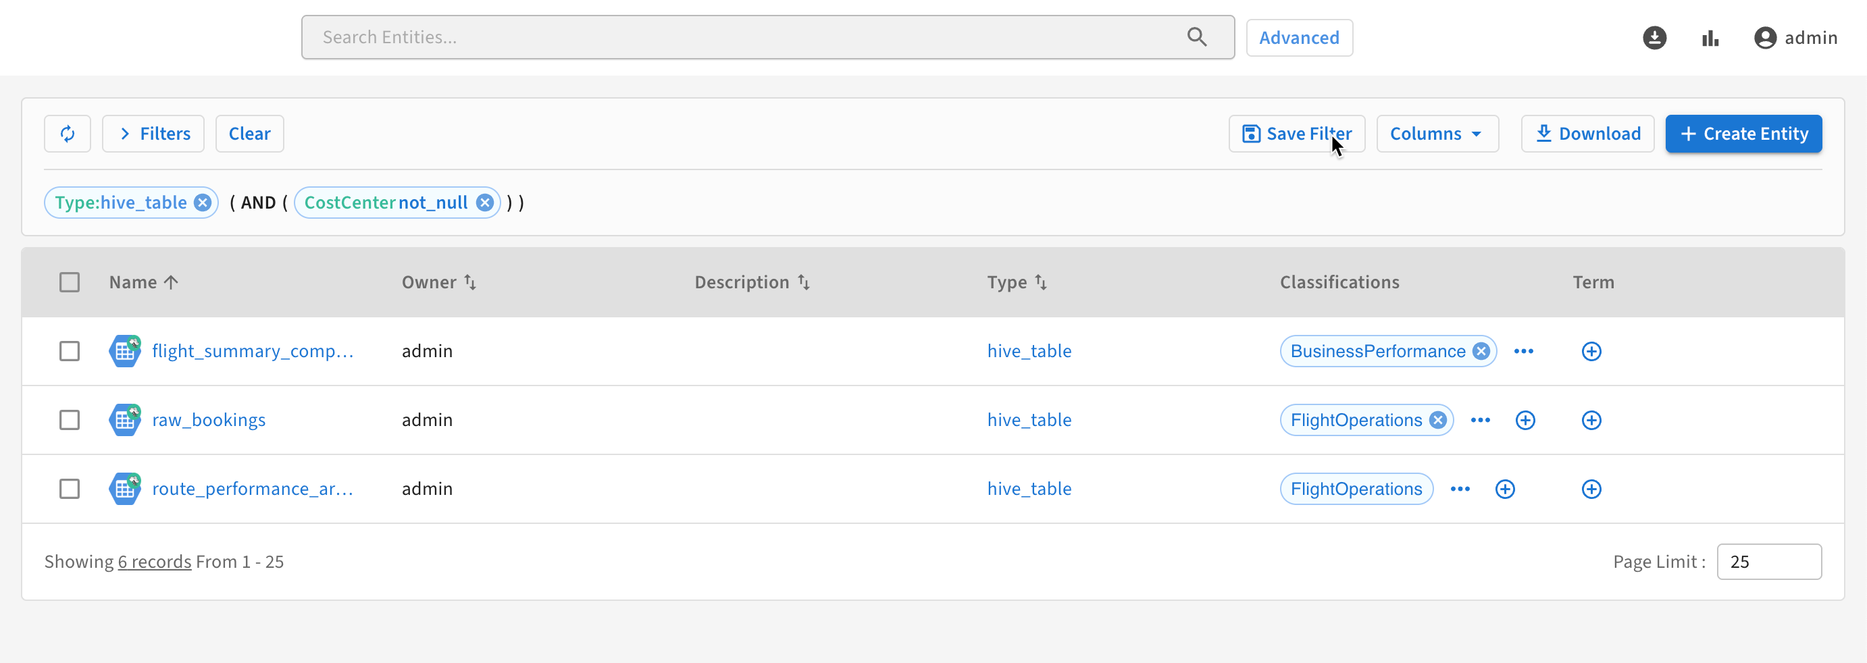Add term to route_performance row
Screen dimensions: 1867x663
pos(1591,489)
